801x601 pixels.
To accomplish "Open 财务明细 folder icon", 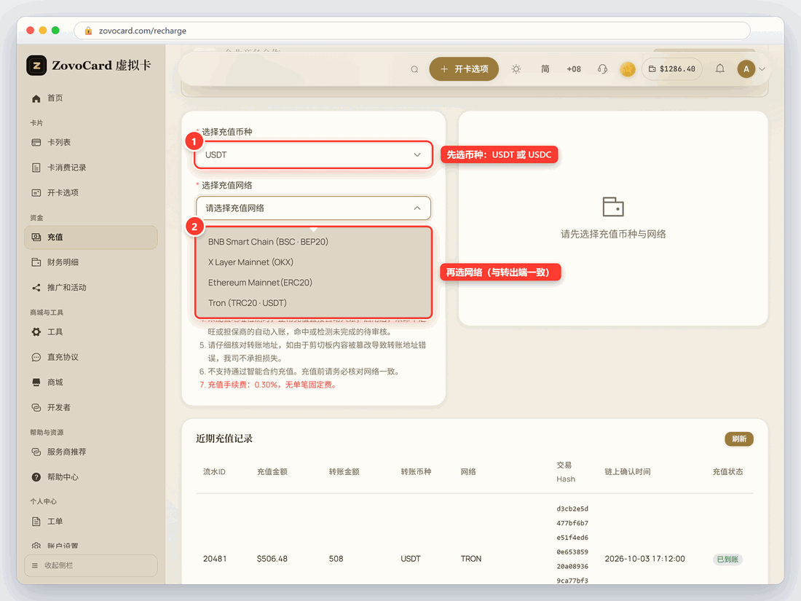I will (36, 262).
